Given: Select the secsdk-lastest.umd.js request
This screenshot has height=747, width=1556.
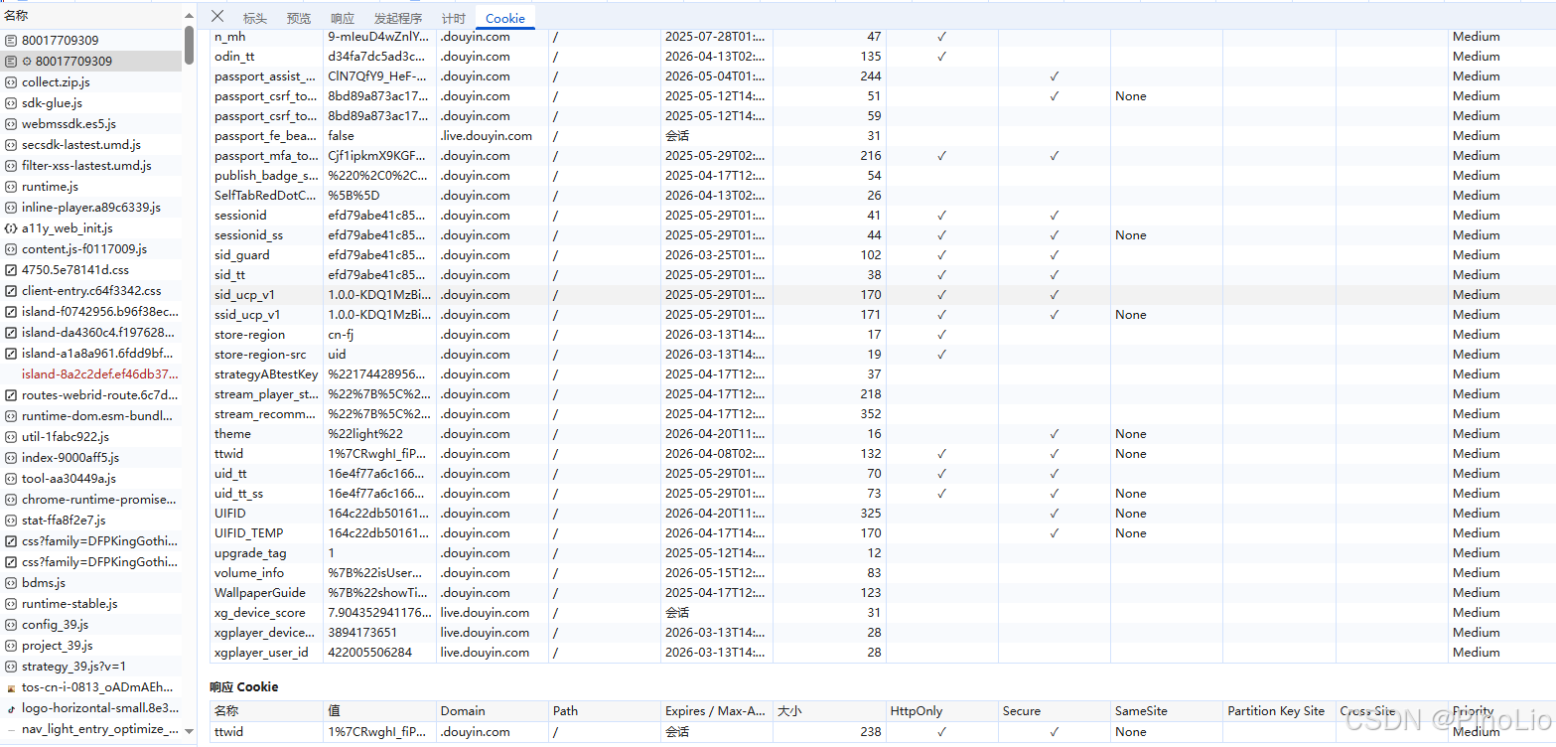Looking at the screenshot, I should 91,145.
